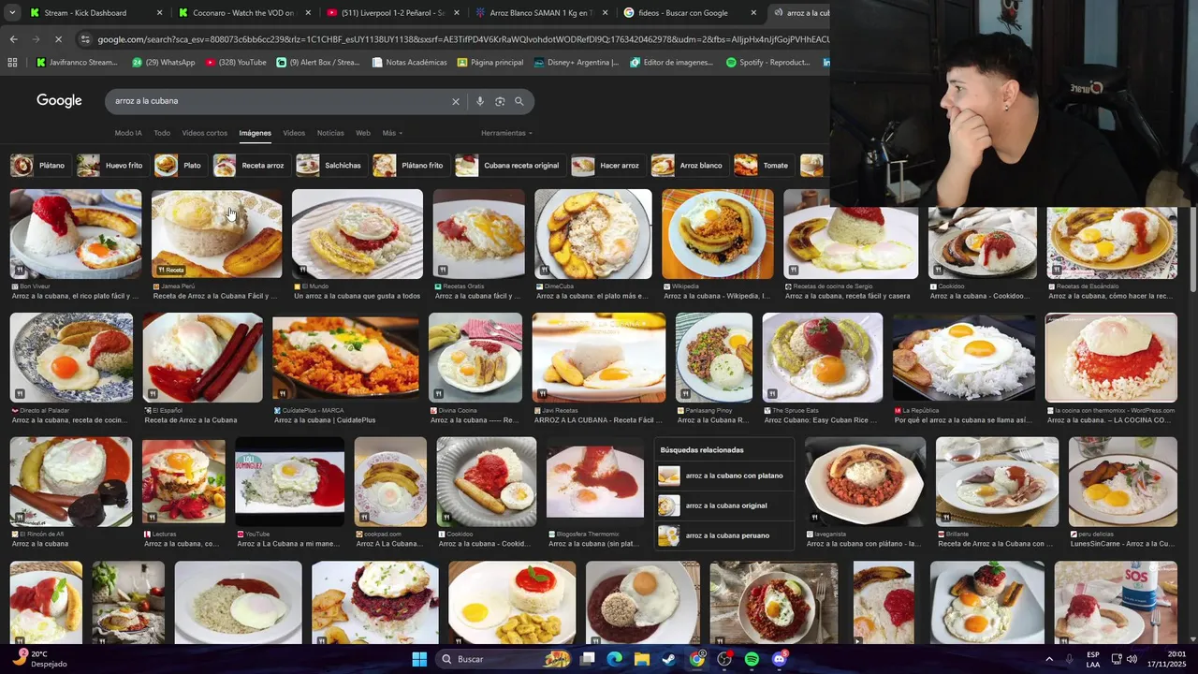This screenshot has height=674, width=1198.
Task: Open the Spotify - Reproduct... bookmark
Action: pos(767,63)
